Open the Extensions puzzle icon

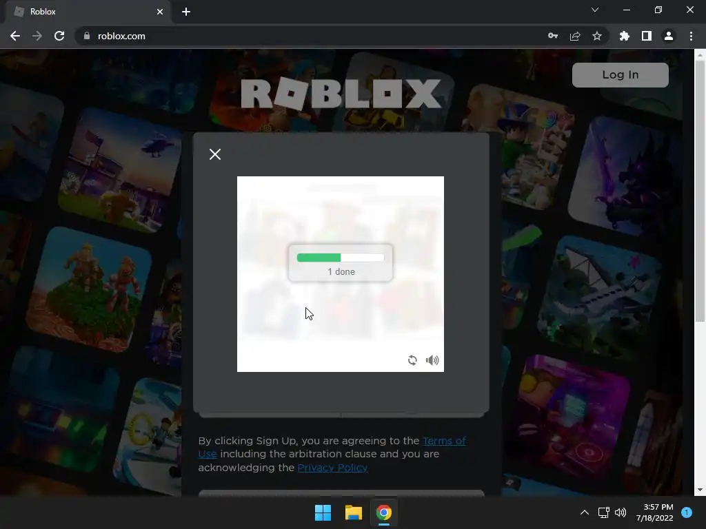(625, 36)
